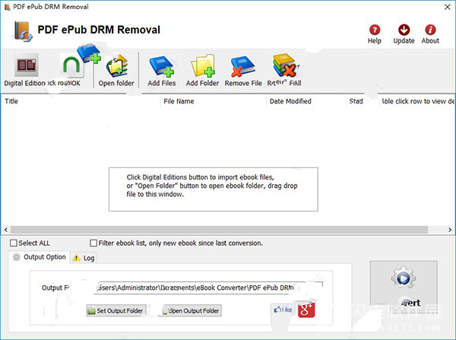Open the About info icon
Image resolution: width=456 pixels, height=340 pixels.
pos(430,30)
